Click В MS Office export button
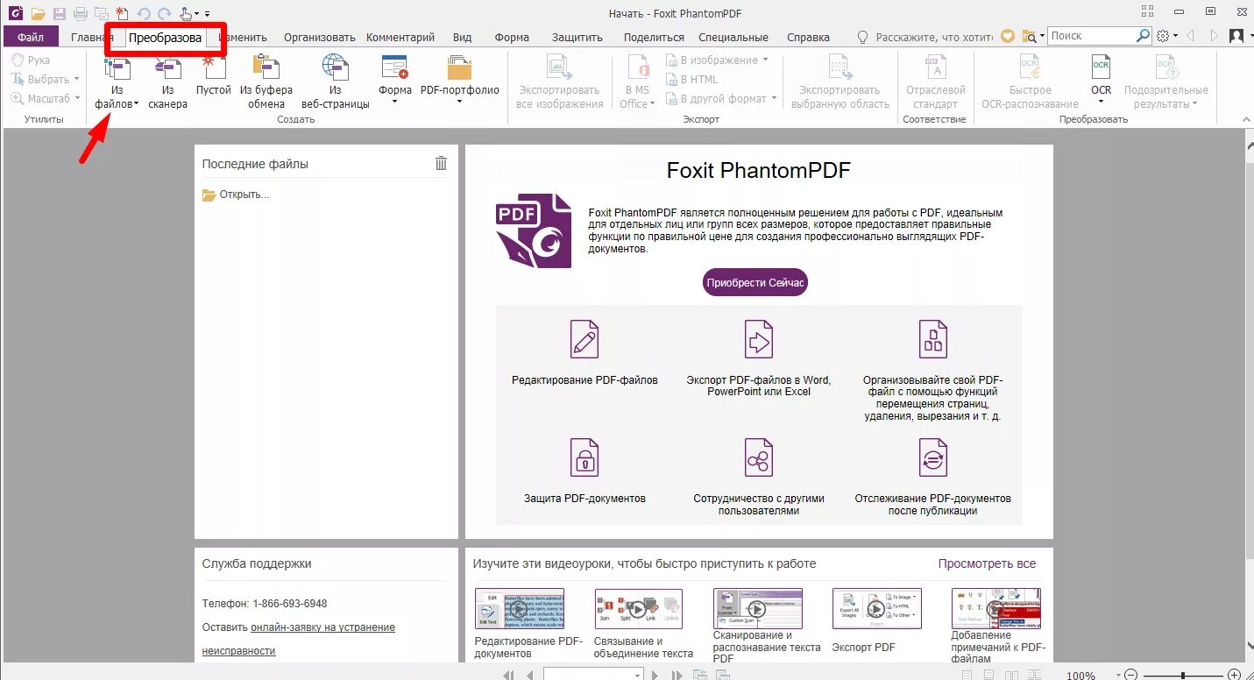Viewport: 1254px width, 680px height. click(x=637, y=81)
